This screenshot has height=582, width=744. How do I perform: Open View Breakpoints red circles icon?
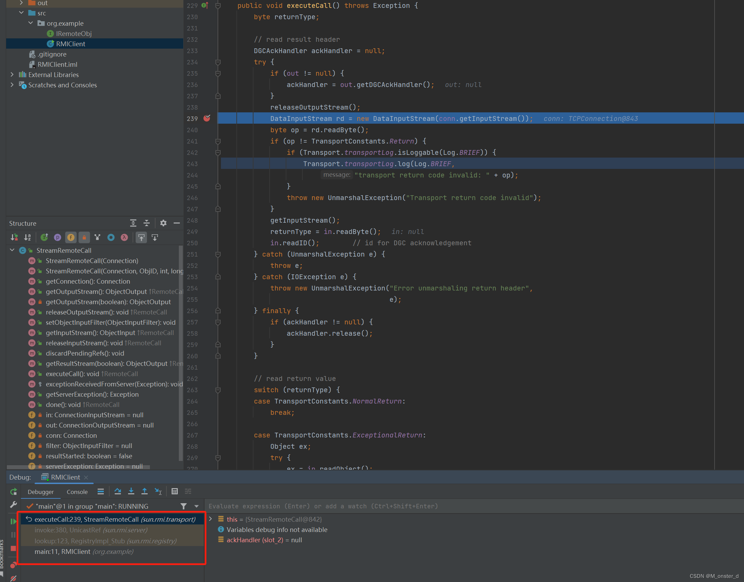point(13,565)
